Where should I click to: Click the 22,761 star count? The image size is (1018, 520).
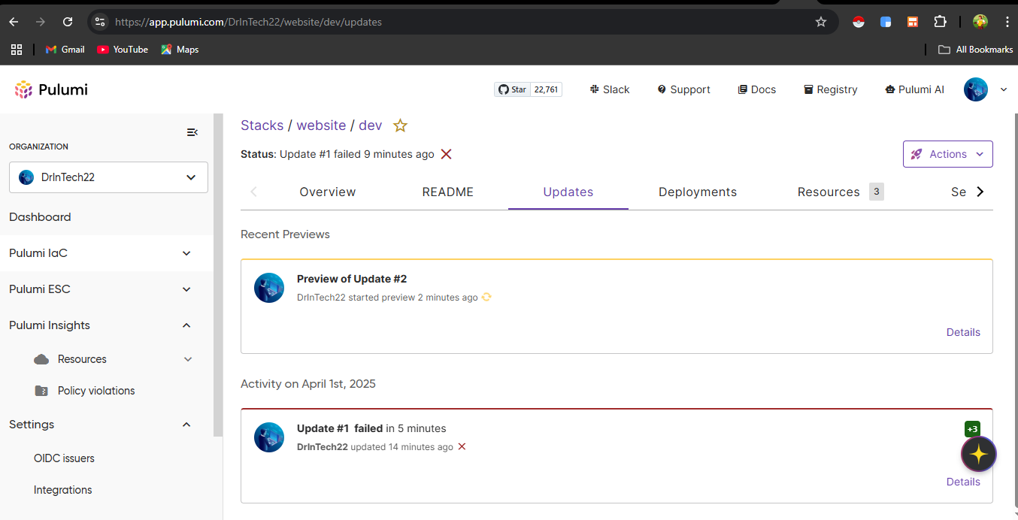click(547, 89)
